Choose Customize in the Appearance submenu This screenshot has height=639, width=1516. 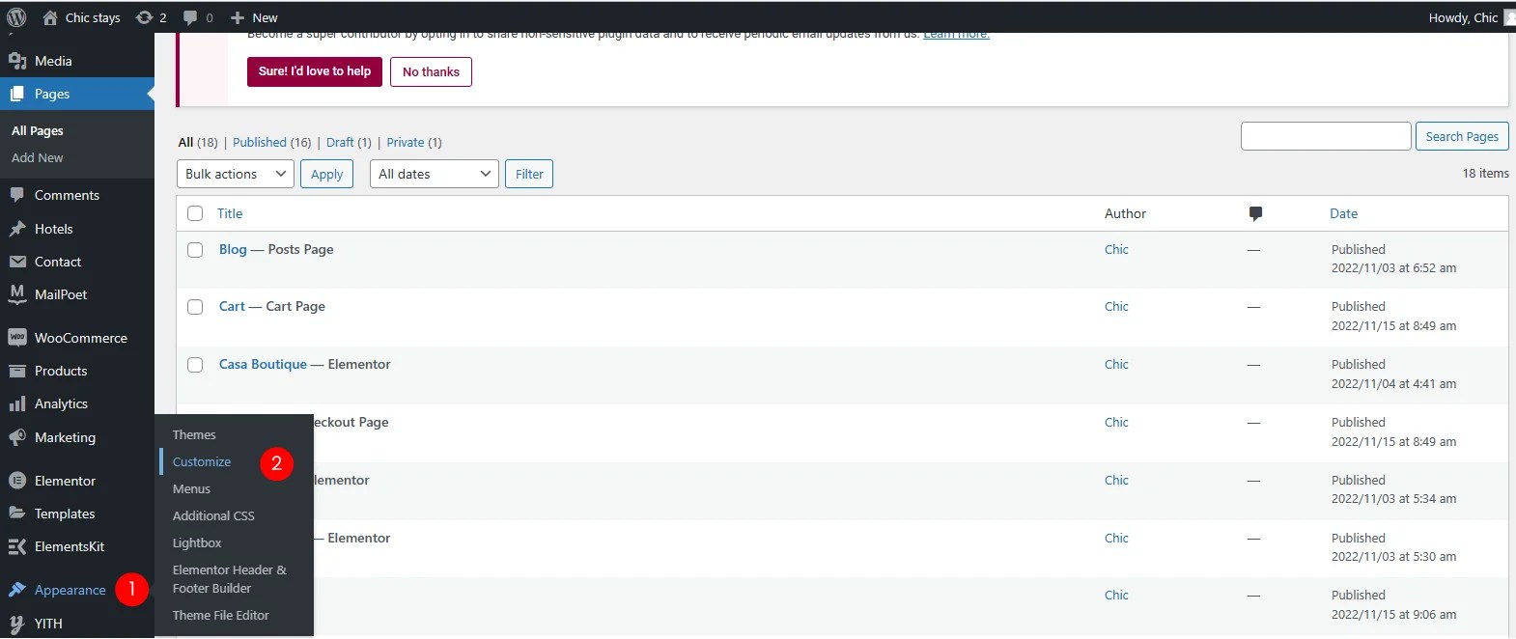(202, 462)
